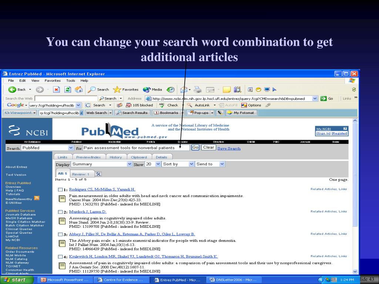The image size is (379, 284).
Task: Check the box for result 2 Murdoch
Action: (x=60, y=212)
